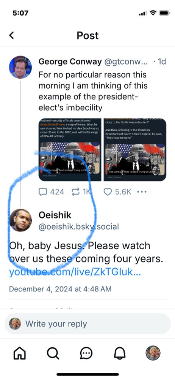
Task: Open Oeishik's profile avatar
Action: pos(20,220)
